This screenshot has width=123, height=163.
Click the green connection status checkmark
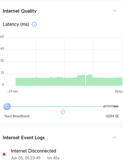(x=63, y=112)
